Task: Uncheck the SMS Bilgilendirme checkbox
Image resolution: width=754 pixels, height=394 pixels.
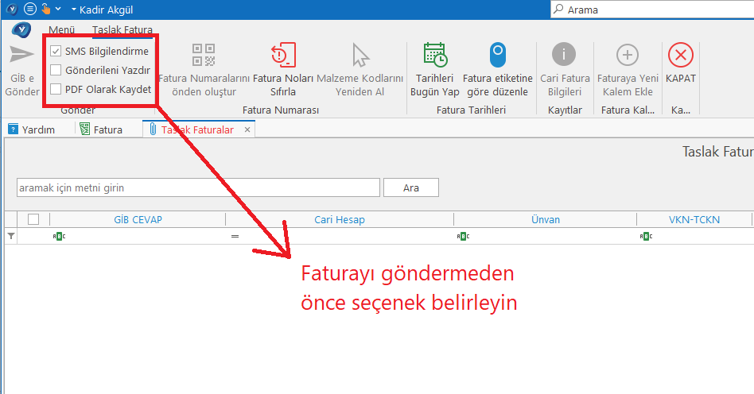Action: click(x=56, y=51)
